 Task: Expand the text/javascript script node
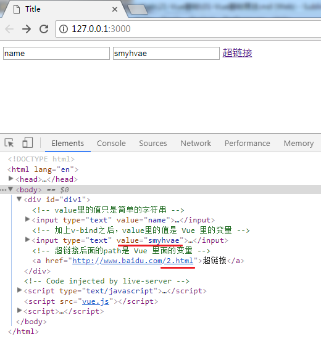[20, 290]
